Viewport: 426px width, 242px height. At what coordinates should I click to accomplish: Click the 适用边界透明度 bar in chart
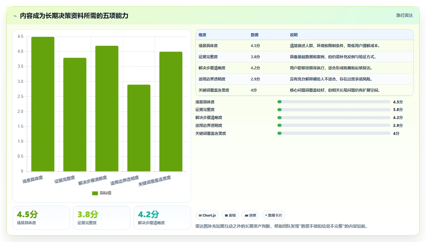pos(139,128)
